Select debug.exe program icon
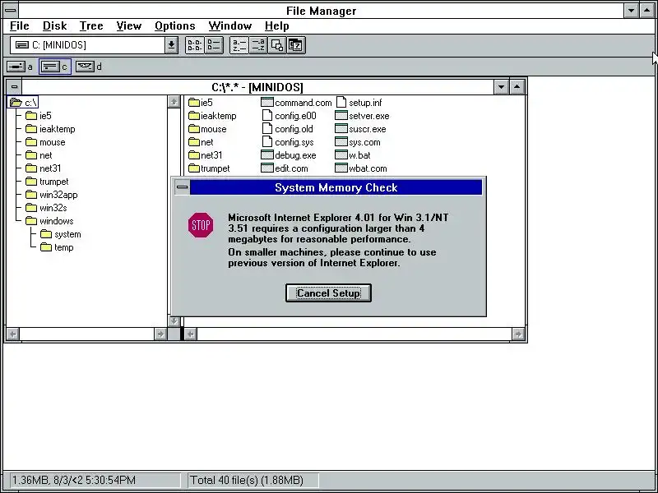658x493 pixels. pos(266,155)
